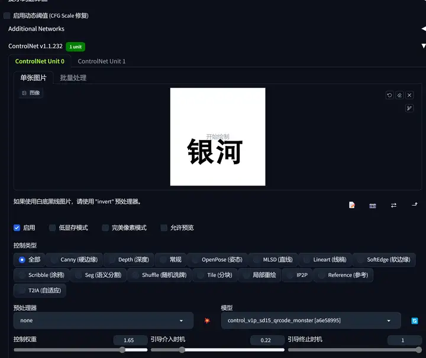The image size is (426, 358).
Task: Remove the uploaded image with X icon
Action: click(x=409, y=95)
